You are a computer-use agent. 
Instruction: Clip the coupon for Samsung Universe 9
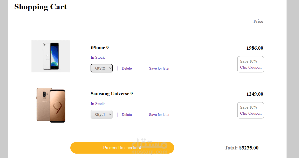pos(251,113)
